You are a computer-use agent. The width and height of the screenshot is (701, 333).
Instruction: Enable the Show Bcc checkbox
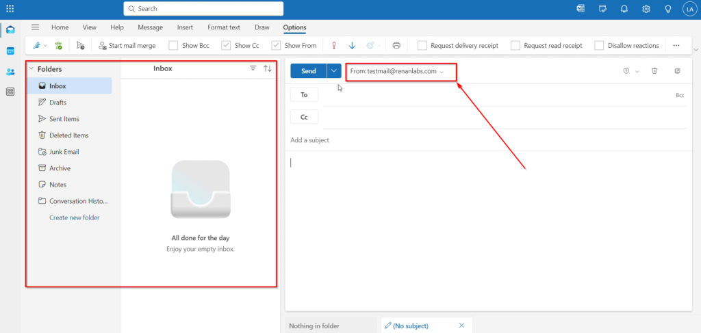(x=173, y=45)
